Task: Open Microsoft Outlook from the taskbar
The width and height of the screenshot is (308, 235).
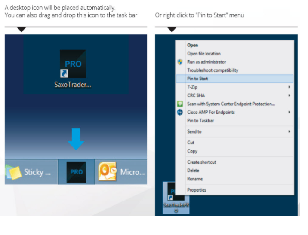Action: pyautogui.click(x=123, y=172)
